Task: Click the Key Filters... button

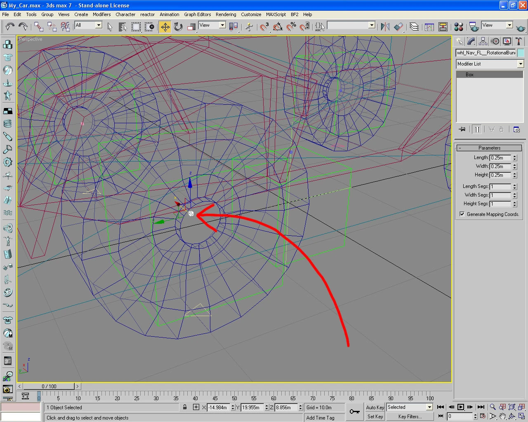Action: [x=410, y=417]
